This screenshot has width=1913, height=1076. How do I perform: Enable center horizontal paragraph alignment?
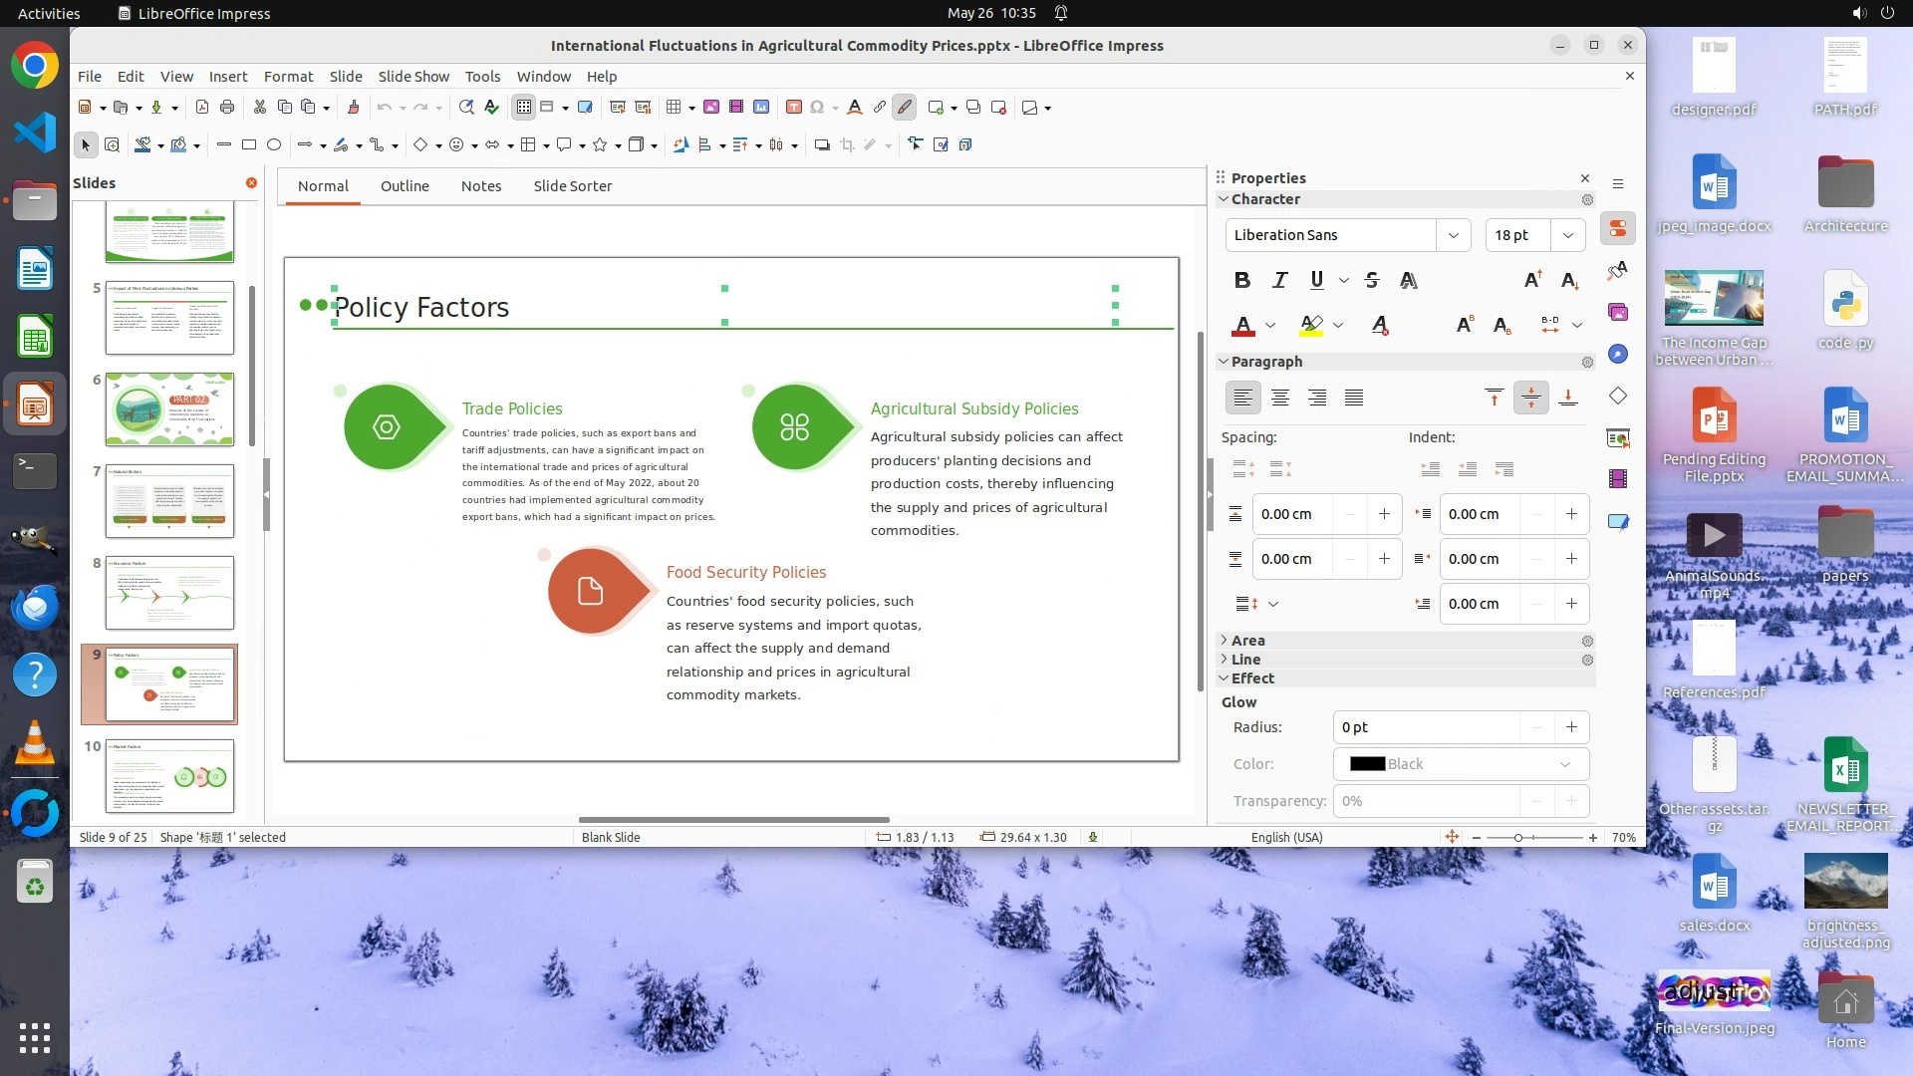[1280, 399]
